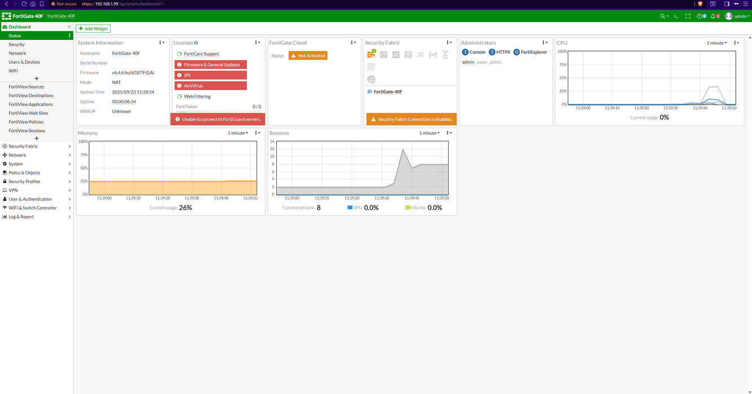The width and height of the screenshot is (752, 394).
Task: Click the round gray icon below shield
Action: tap(371, 79)
